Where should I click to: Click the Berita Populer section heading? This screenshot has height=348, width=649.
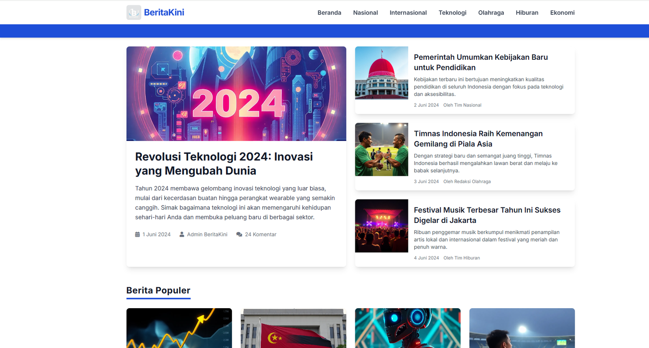pos(158,290)
